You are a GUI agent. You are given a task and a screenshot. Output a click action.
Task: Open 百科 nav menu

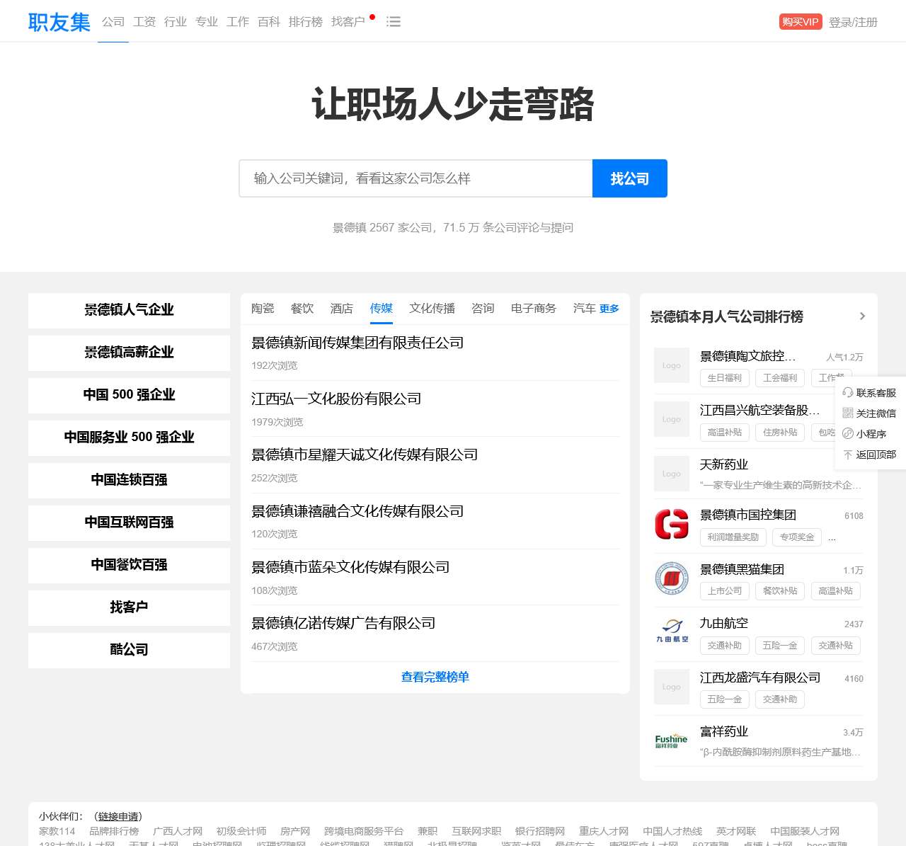(269, 22)
